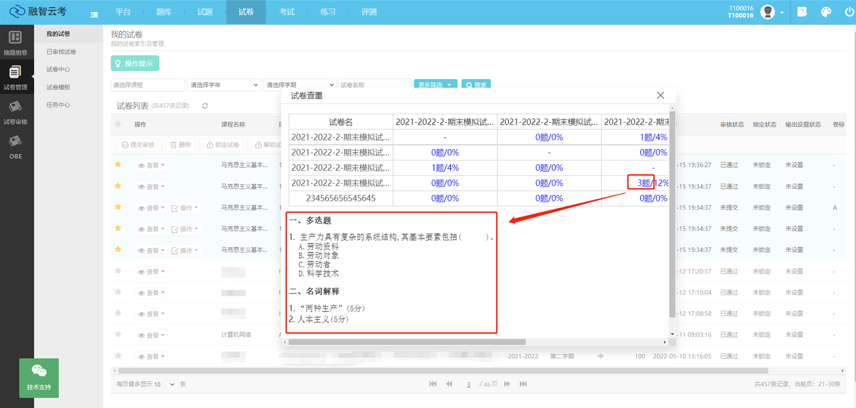Toggle the star in table header
856x408 pixels.
[118, 124]
